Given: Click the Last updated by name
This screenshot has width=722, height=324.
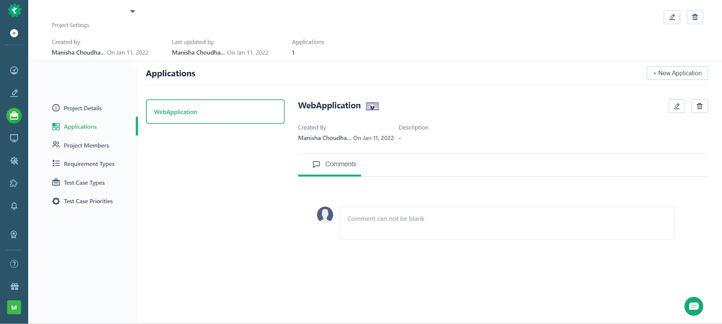Looking at the screenshot, I should [x=198, y=53].
